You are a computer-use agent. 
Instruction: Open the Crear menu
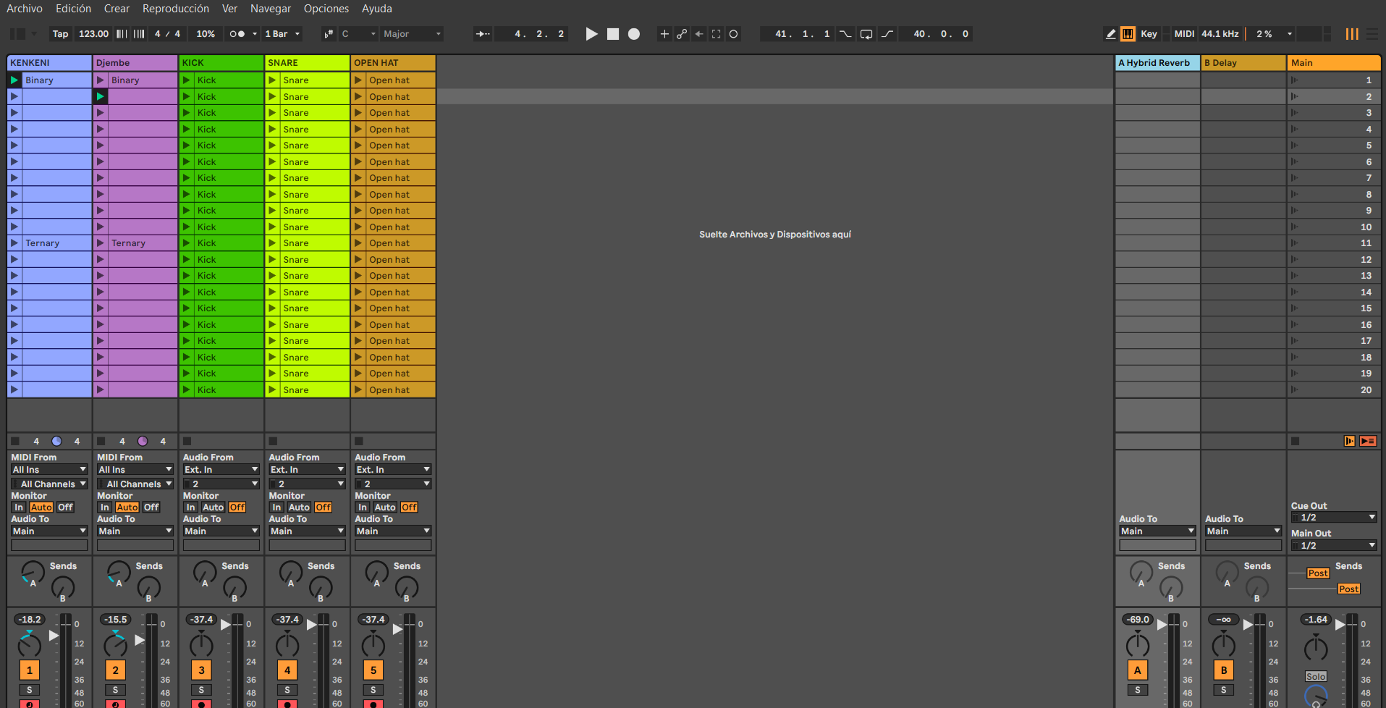tap(117, 9)
